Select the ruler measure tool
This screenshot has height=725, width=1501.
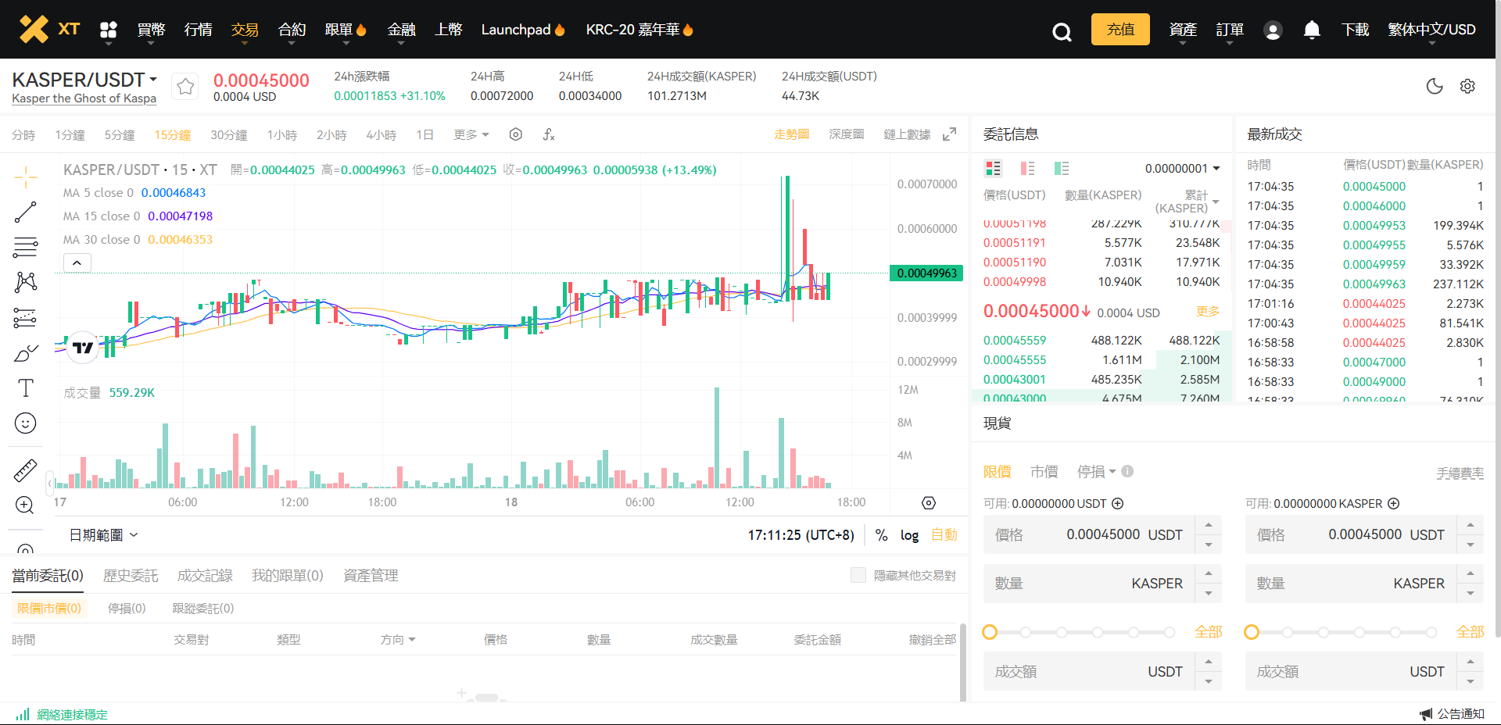26,470
